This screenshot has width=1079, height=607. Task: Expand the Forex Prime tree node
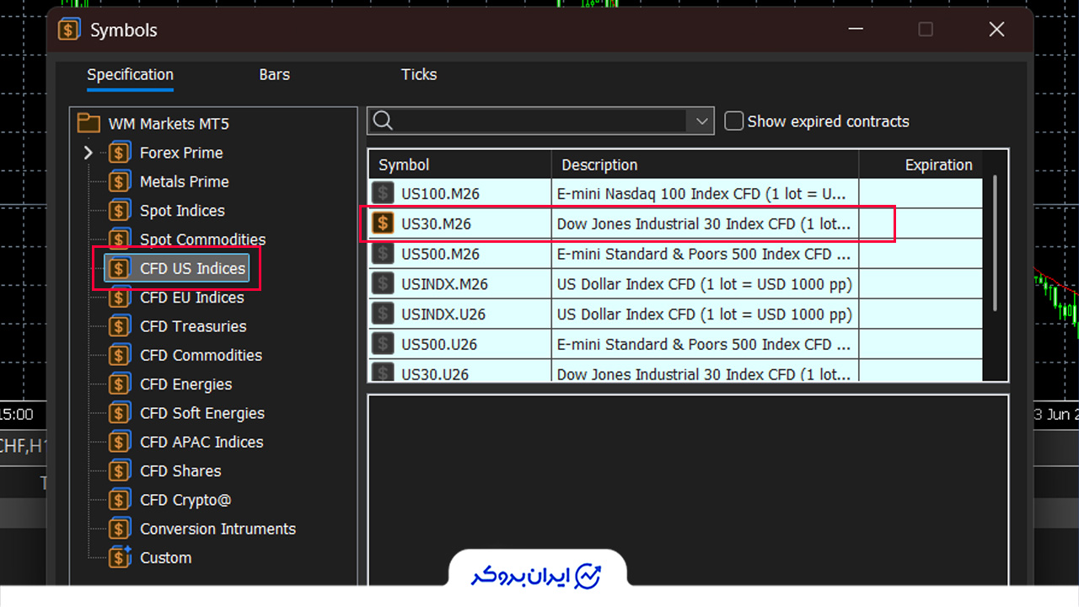tap(89, 153)
